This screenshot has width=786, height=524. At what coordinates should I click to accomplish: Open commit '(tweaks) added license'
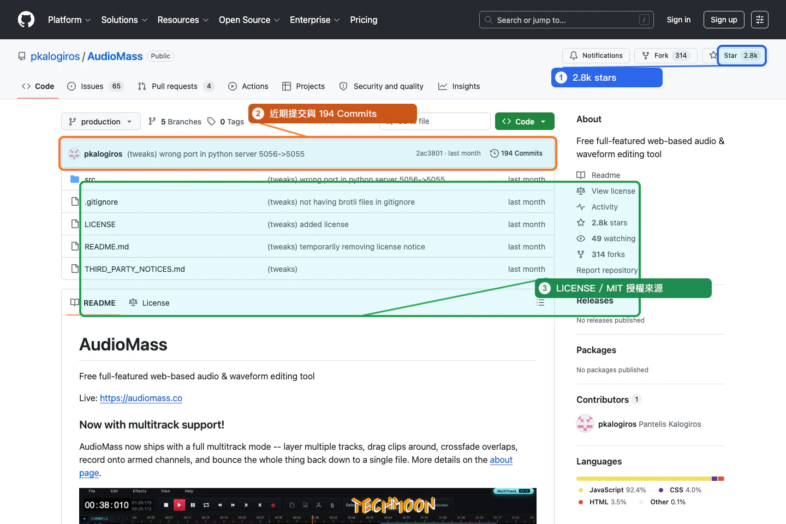308,224
